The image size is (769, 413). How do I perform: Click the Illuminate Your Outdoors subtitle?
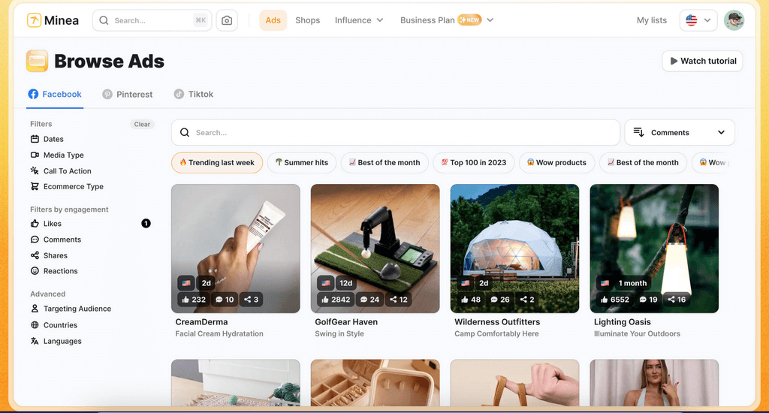coord(637,333)
